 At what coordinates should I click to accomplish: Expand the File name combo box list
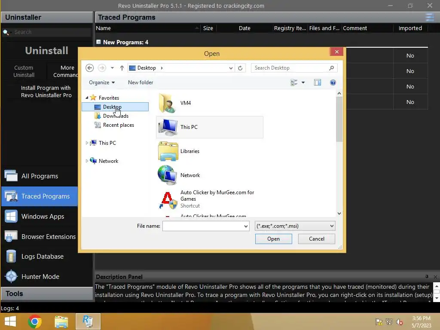246,226
